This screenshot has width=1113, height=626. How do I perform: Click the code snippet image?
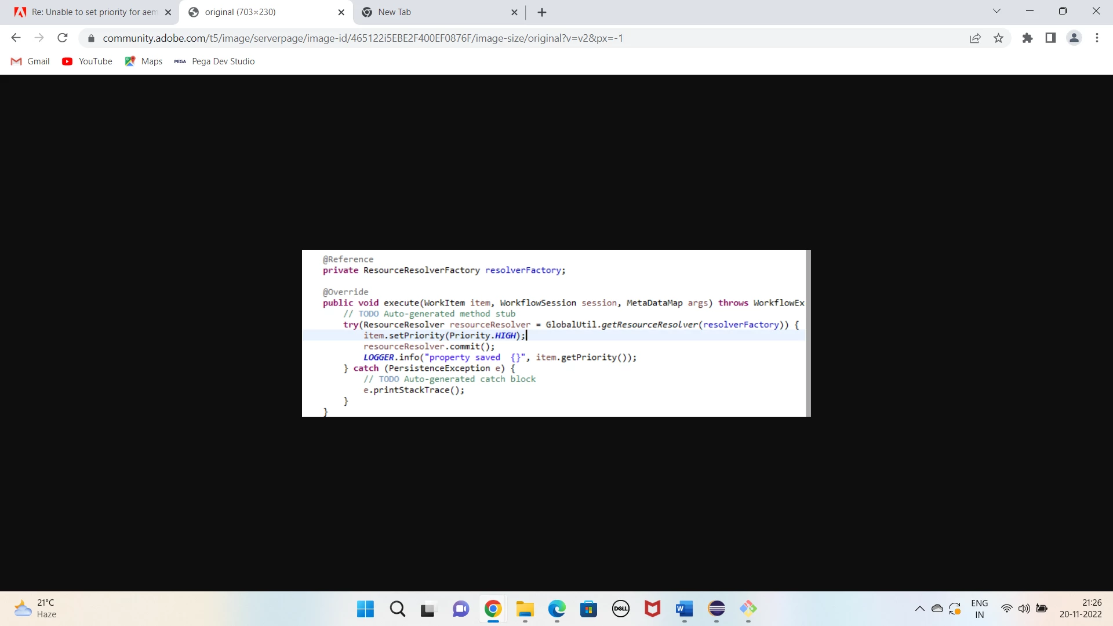tap(555, 333)
